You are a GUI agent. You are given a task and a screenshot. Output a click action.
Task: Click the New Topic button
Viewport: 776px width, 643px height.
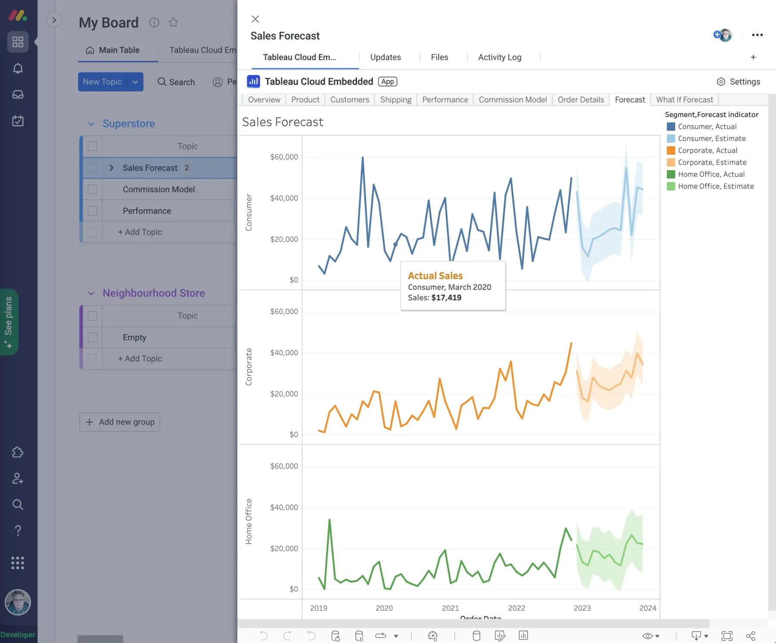coord(103,82)
